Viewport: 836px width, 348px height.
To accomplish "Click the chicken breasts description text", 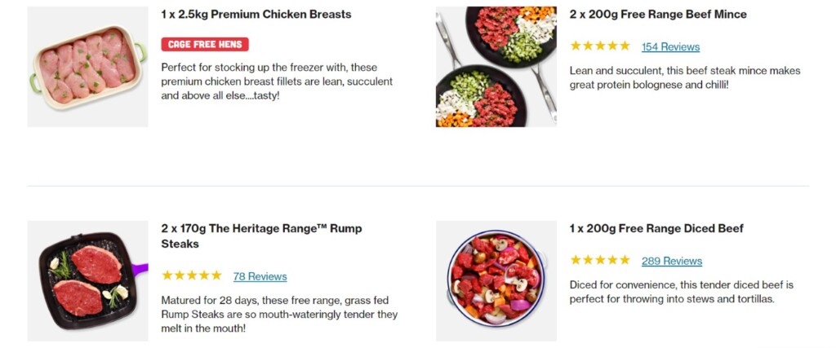I will point(277,81).
